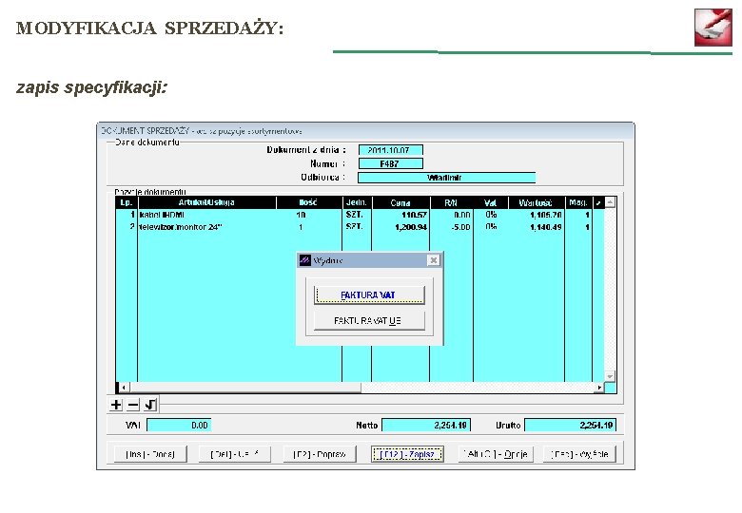This screenshot has height=513, width=742.
Task: Click the Artykuł/Usługa column header
Action: tap(206, 202)
